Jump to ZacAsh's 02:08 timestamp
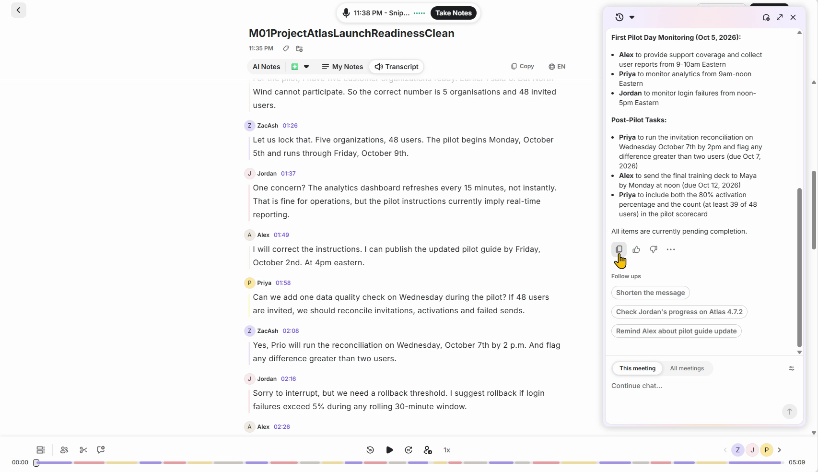818x472 pixels. click(291, 331)
